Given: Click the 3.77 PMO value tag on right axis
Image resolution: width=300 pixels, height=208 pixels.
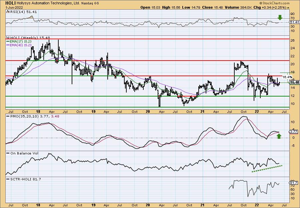Looking at the screenshot, I should click(x=293, y=131).
